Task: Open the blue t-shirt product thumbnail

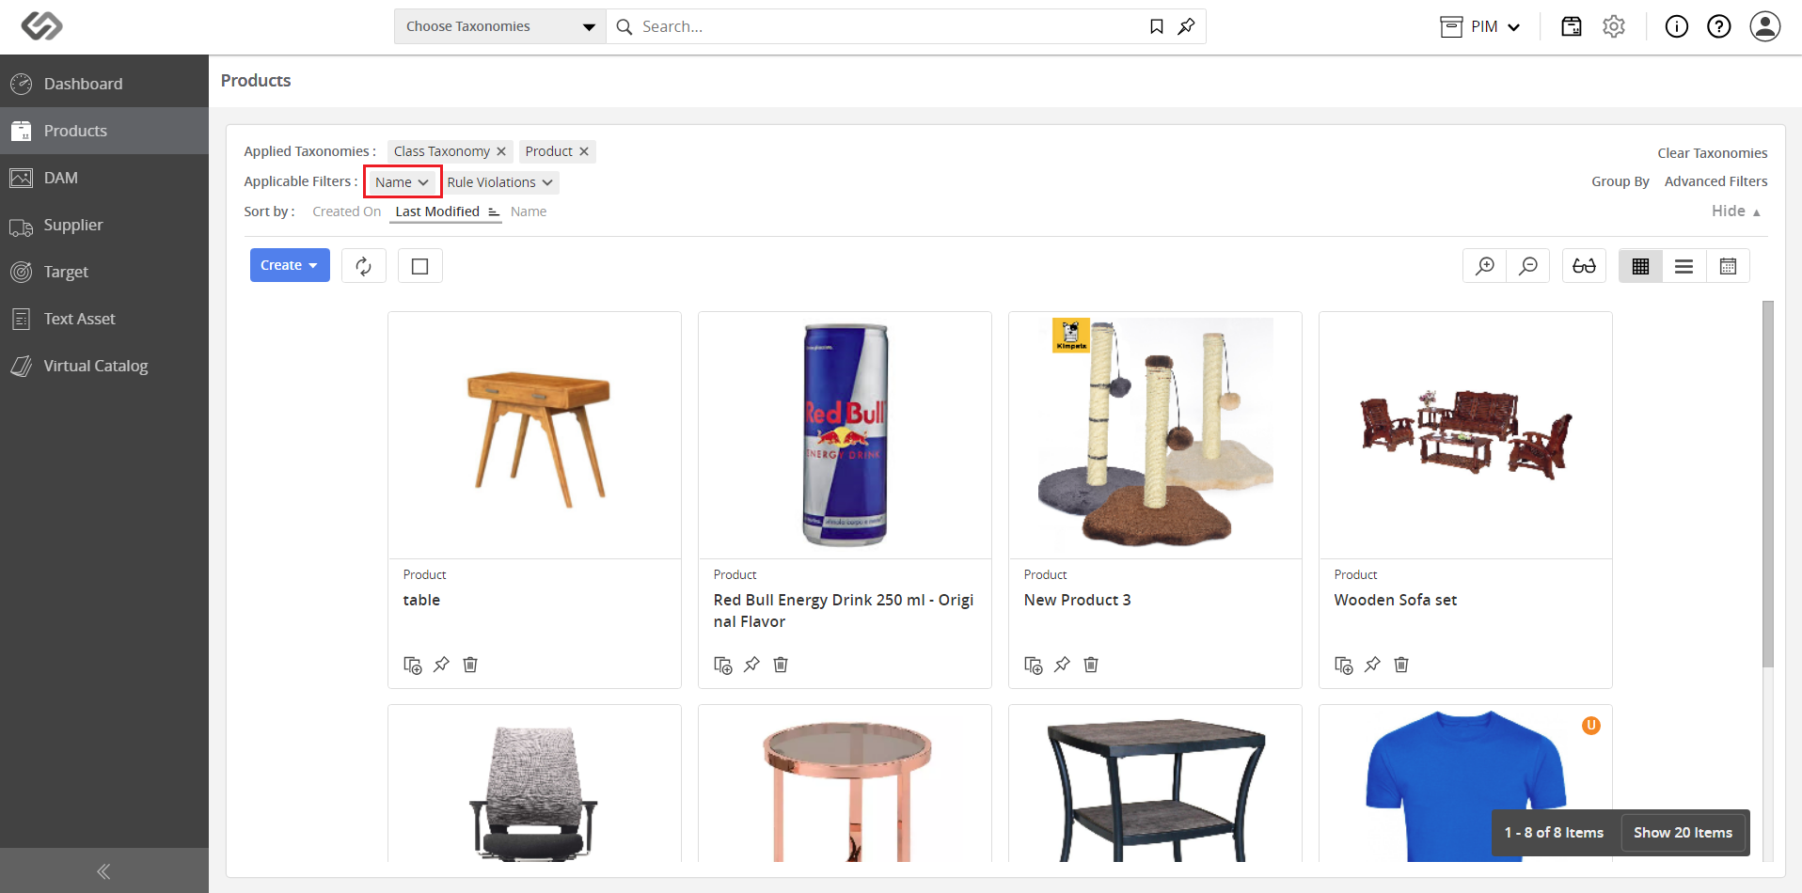Action: 1466,784
